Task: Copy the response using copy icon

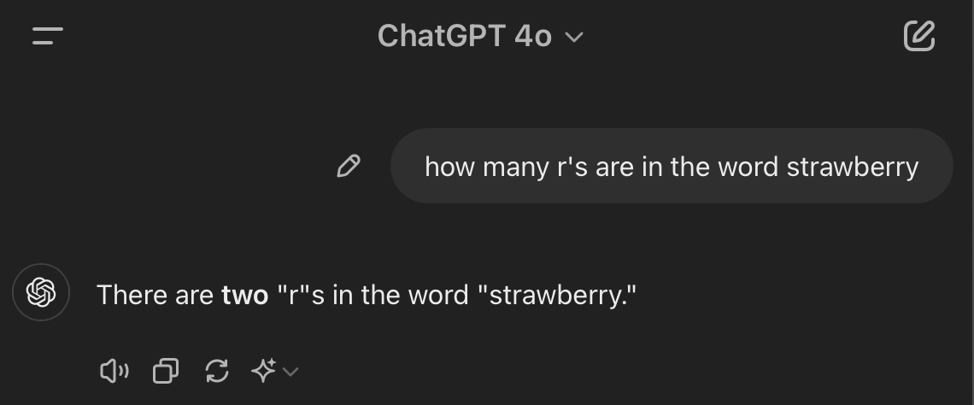Action: tap(166, 371)
